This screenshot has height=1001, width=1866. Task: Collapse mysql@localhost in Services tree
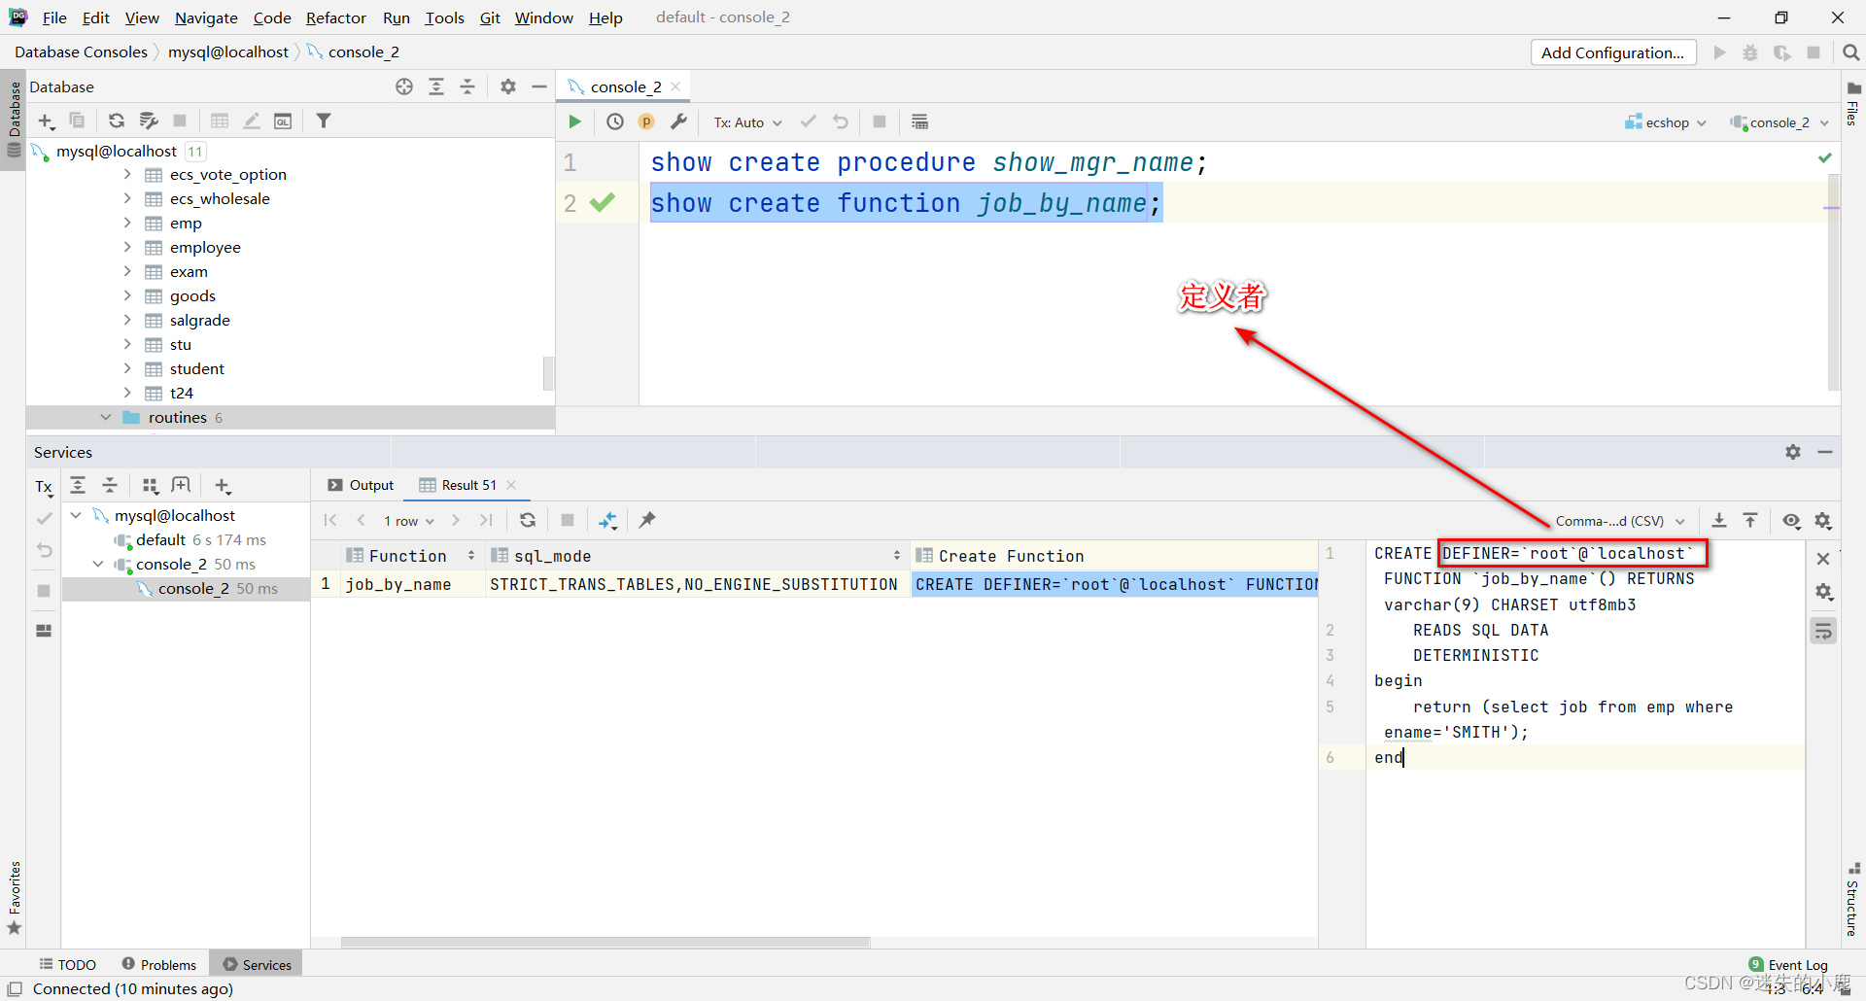pos(76,515)
